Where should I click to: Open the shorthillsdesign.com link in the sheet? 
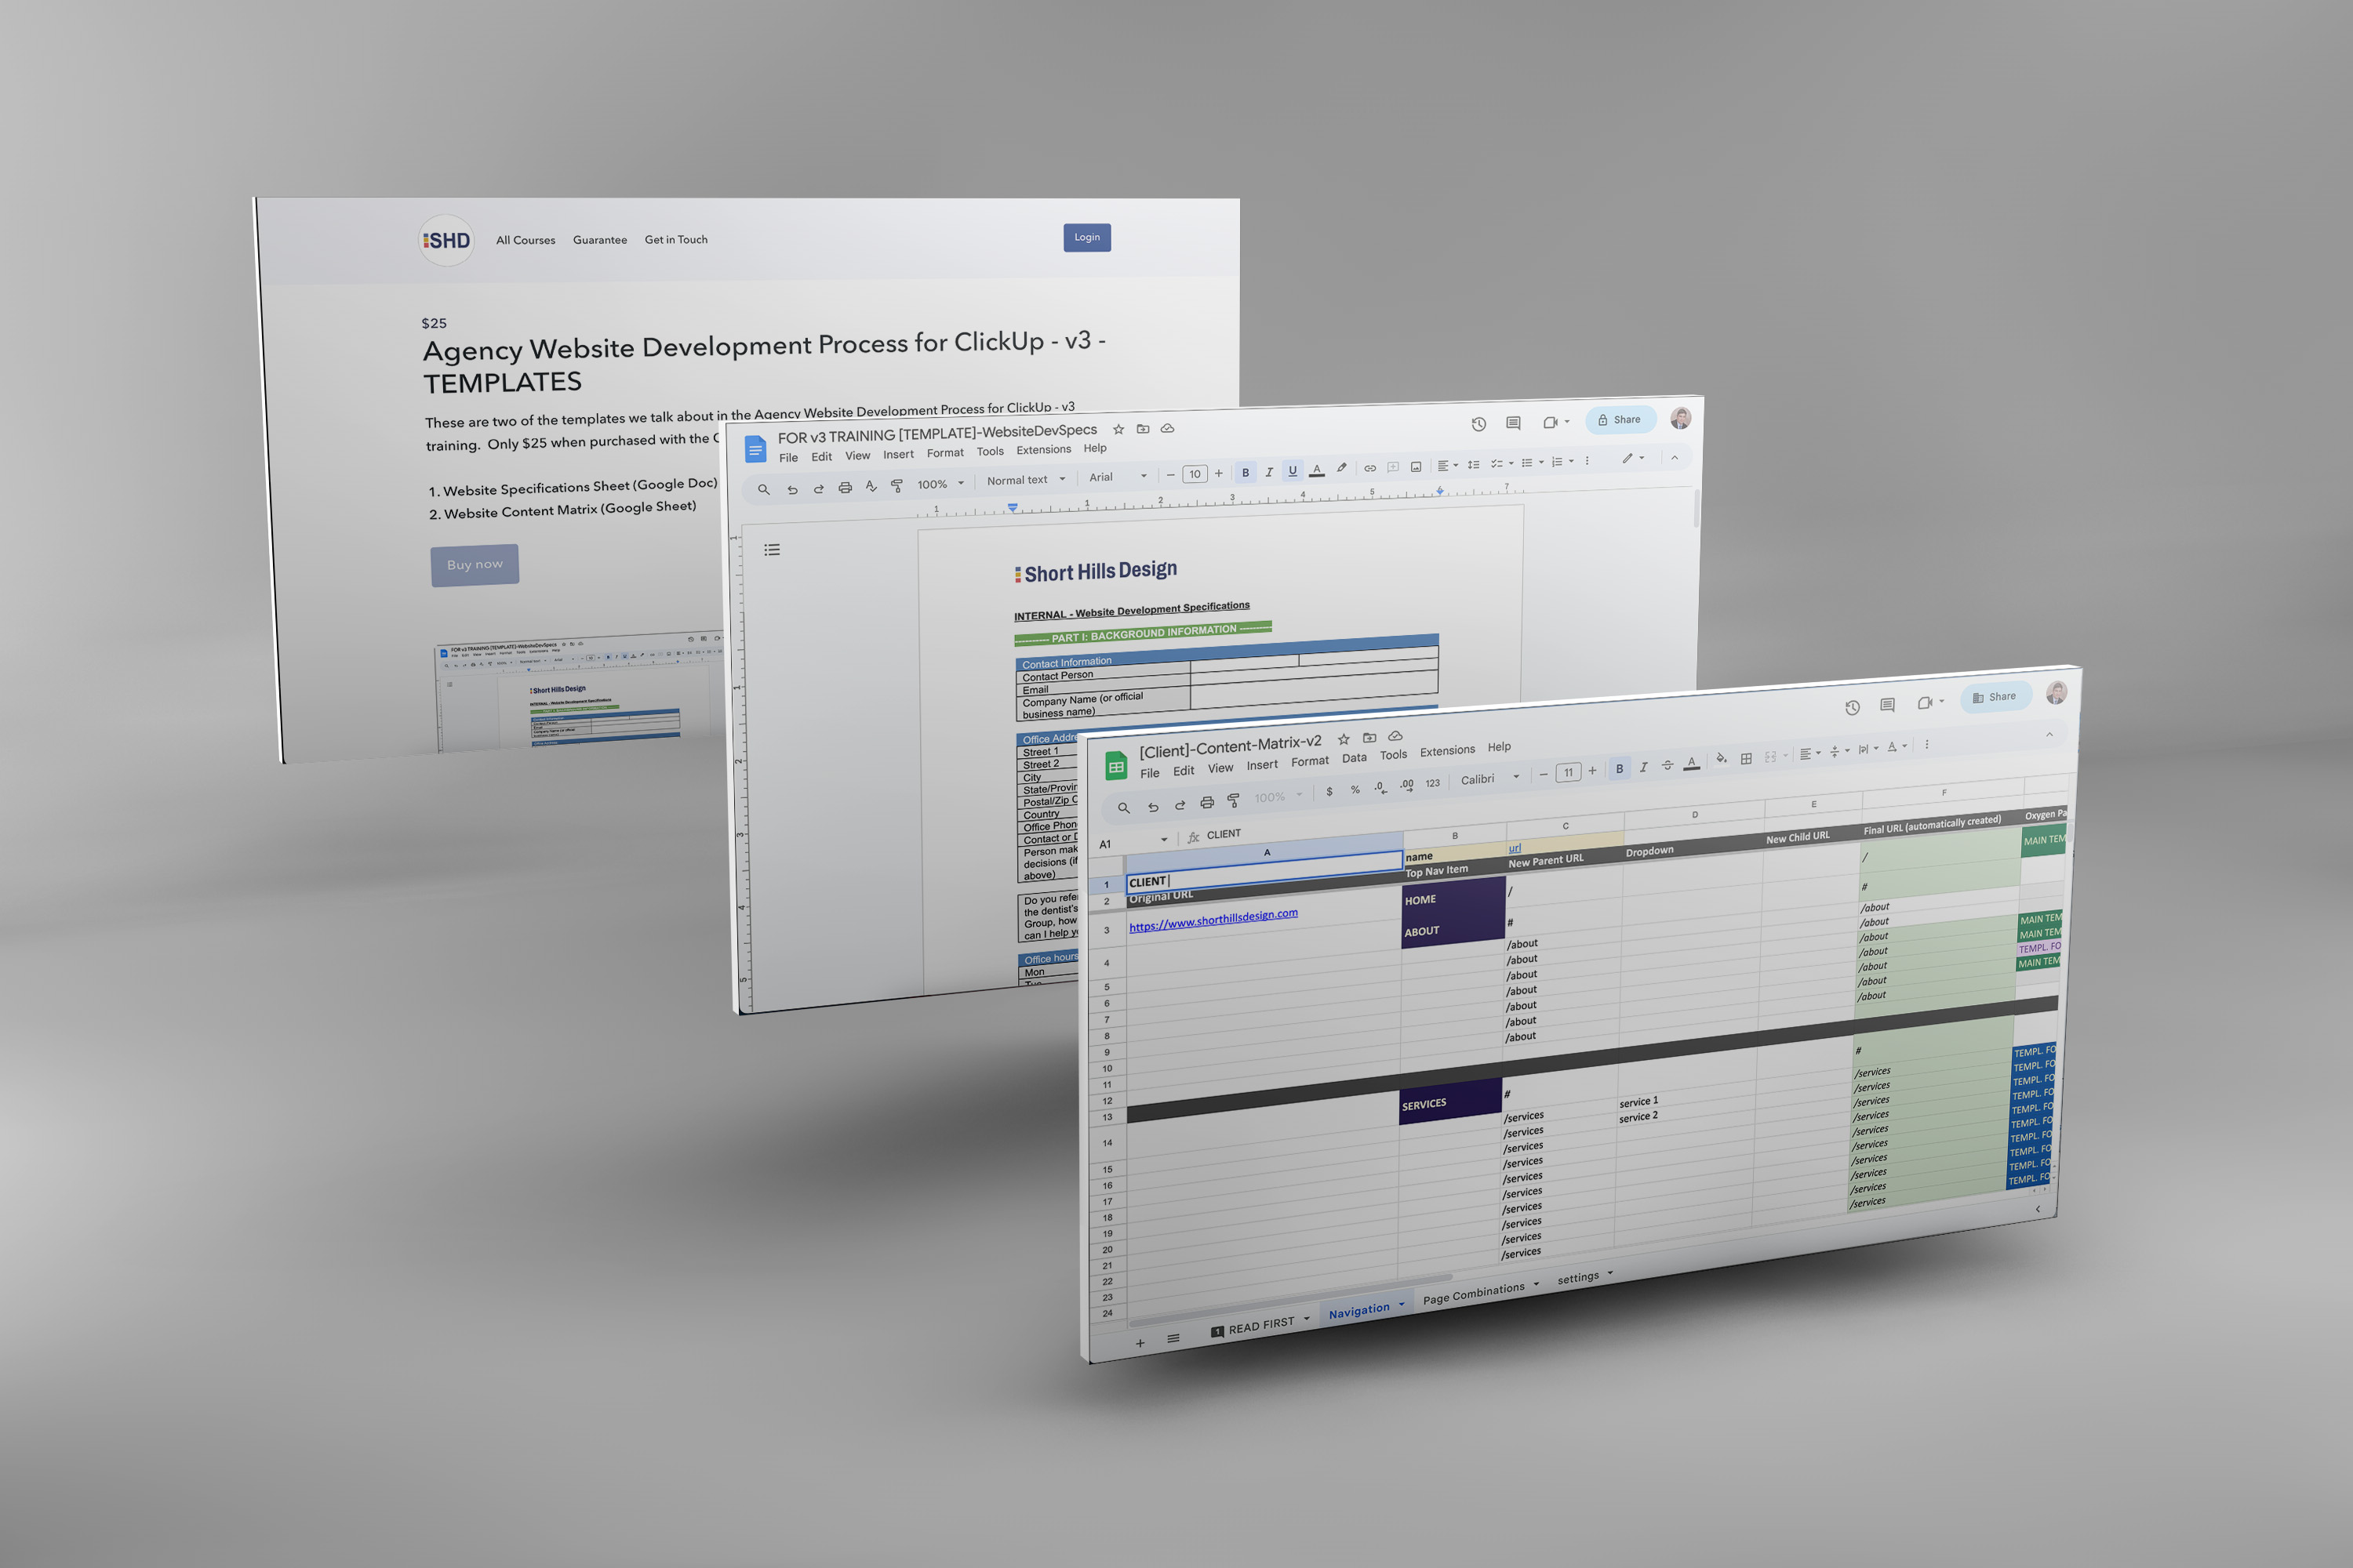[1213, 920]
